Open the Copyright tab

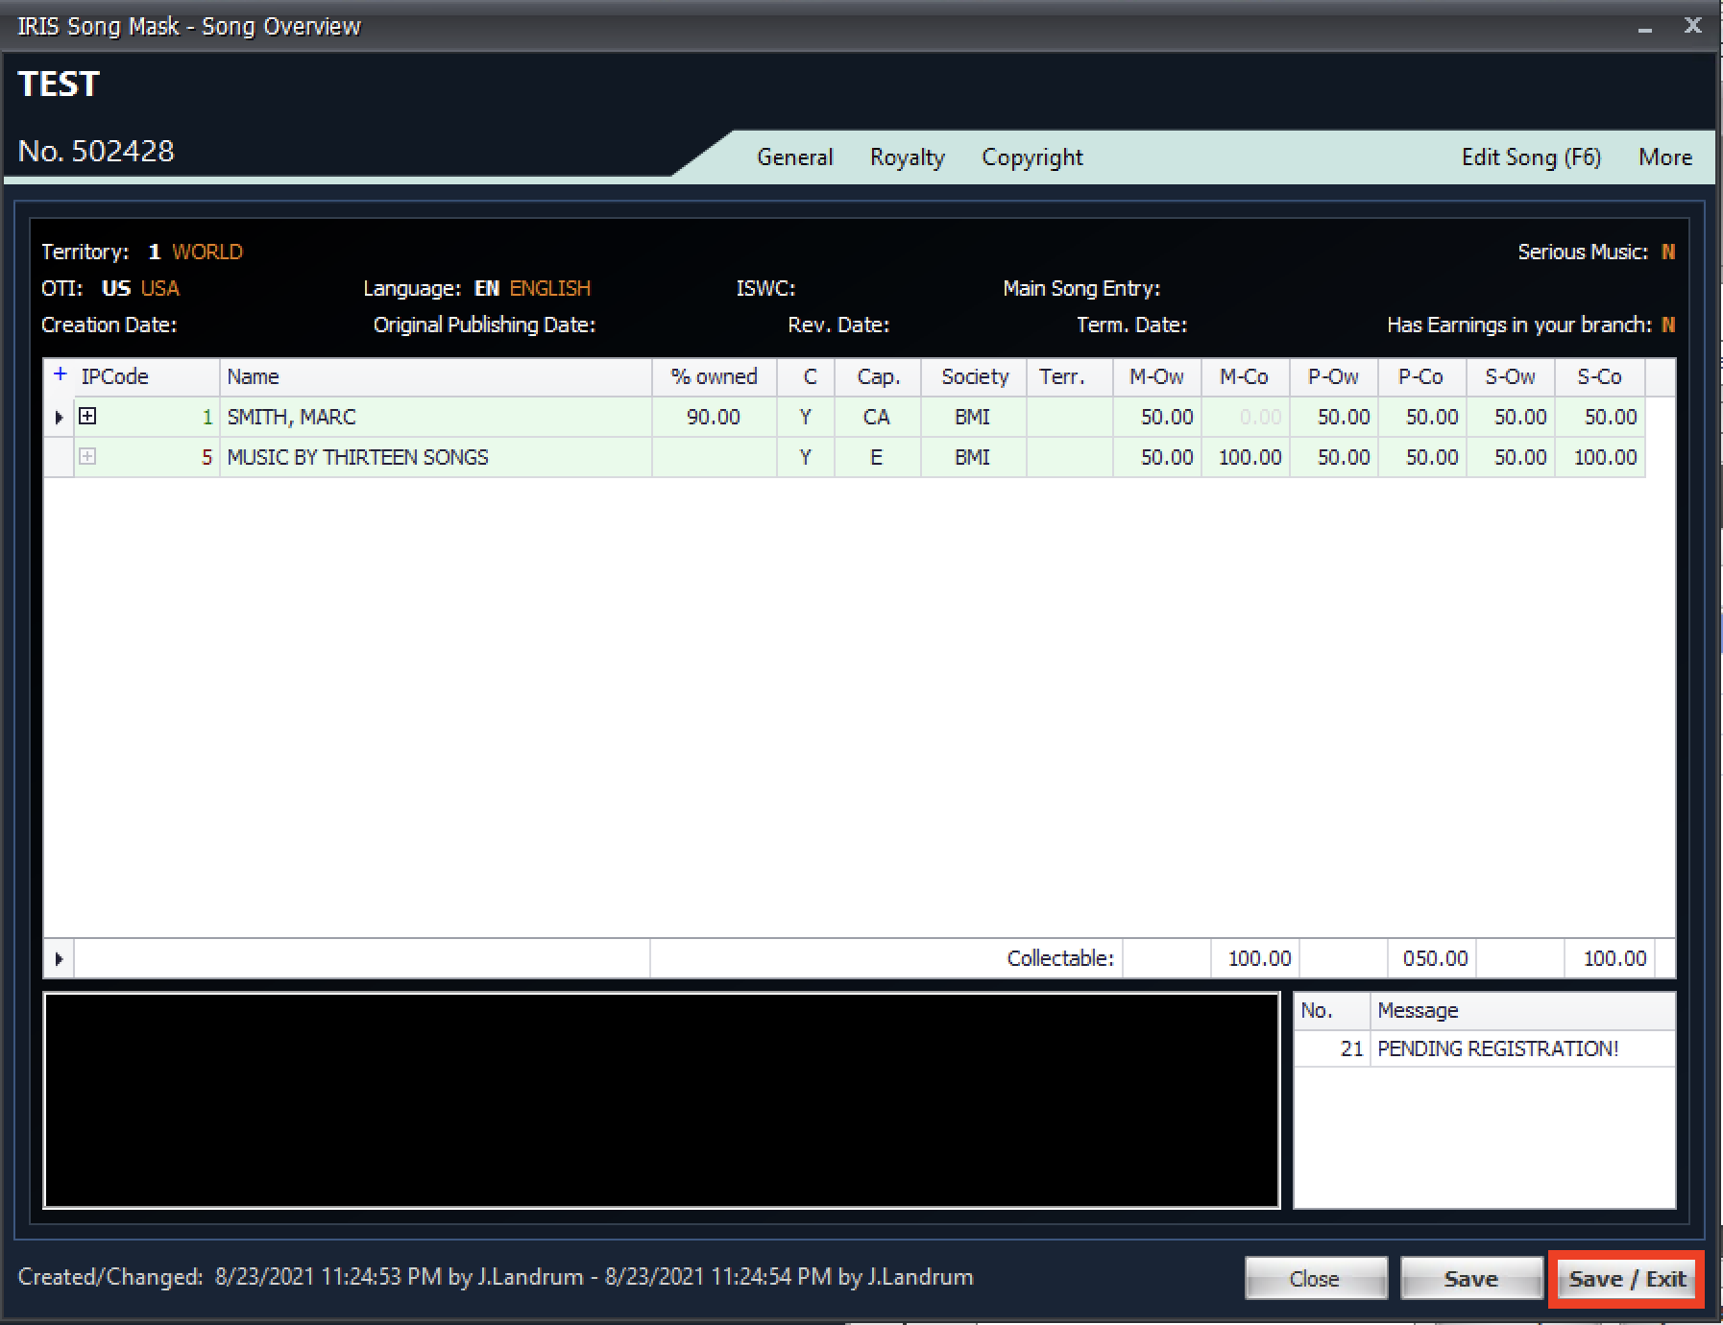click(x=1031, y=157)
